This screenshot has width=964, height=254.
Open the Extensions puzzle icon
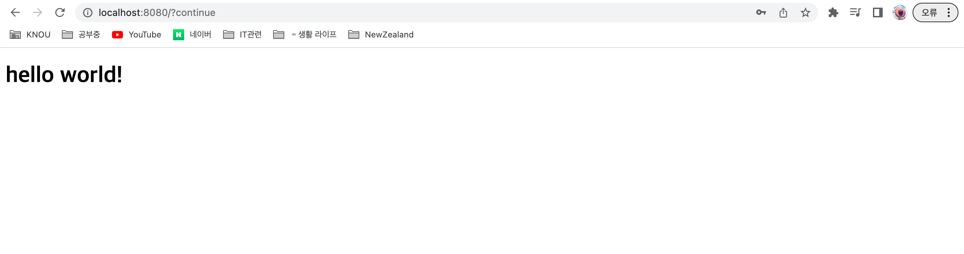(x=833, y=13)
